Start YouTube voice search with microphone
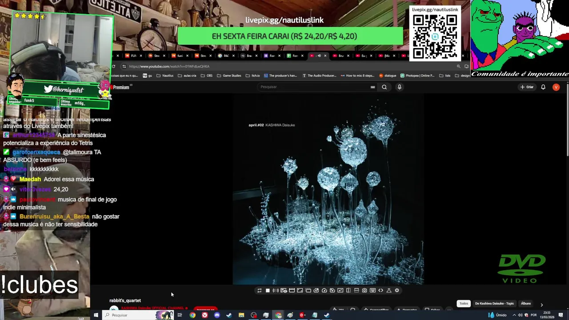The width and height of the screenshot is (569, 320). point(399,87)
